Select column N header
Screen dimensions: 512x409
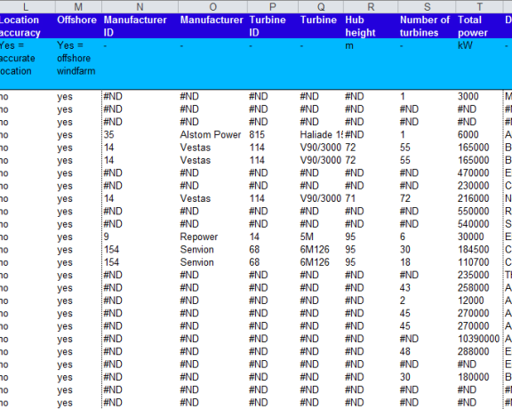click(140, 6)
